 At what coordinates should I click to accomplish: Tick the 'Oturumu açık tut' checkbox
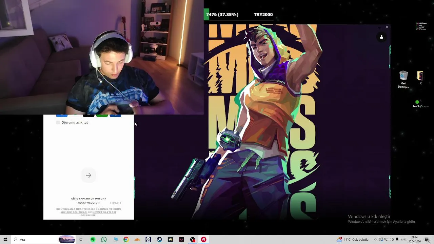58,122
